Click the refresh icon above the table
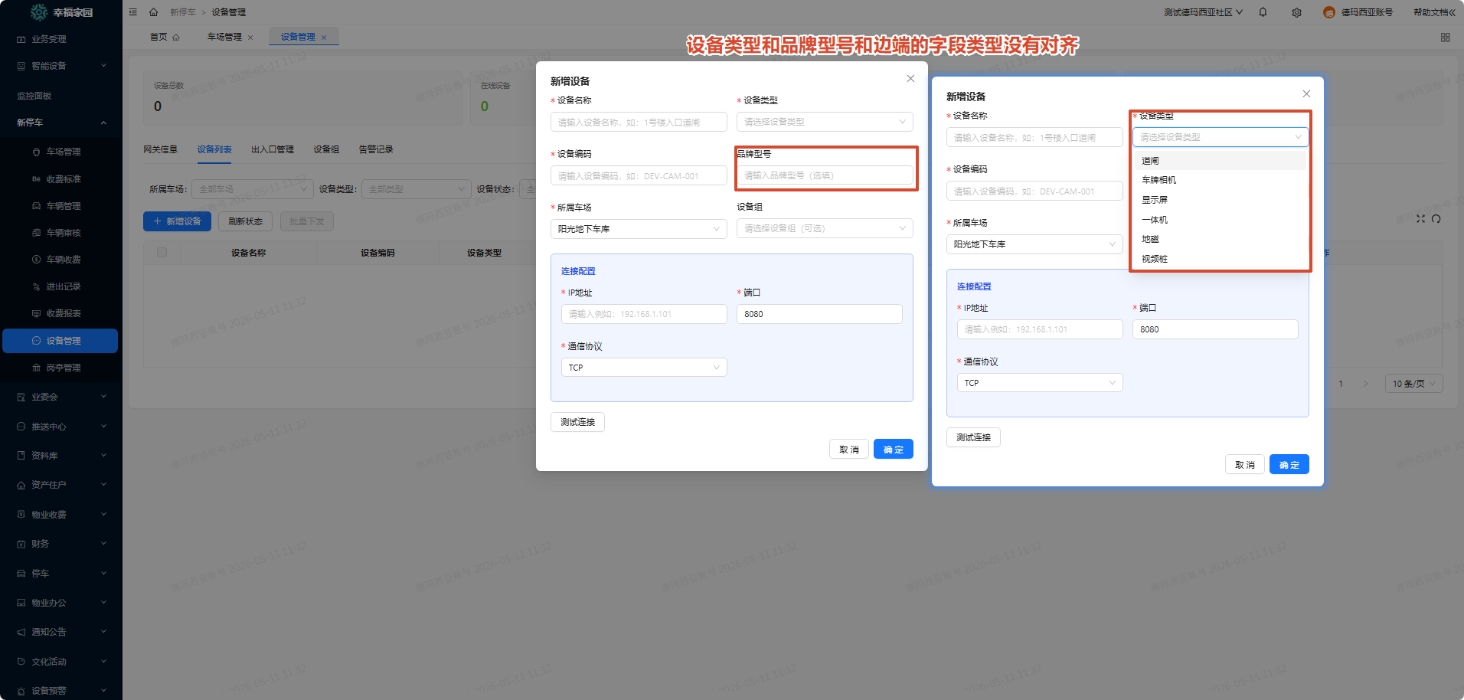1464x700 pixels. (x=1436, y=219)
